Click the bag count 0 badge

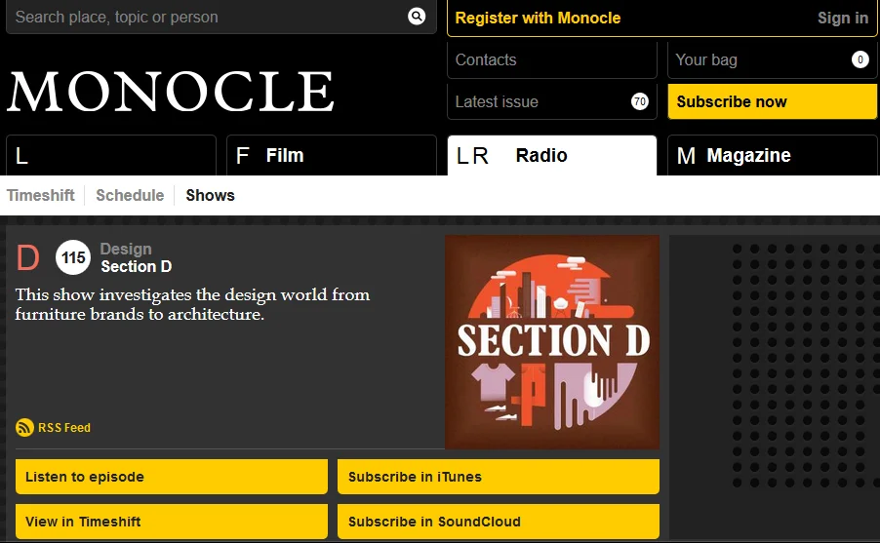860,59
